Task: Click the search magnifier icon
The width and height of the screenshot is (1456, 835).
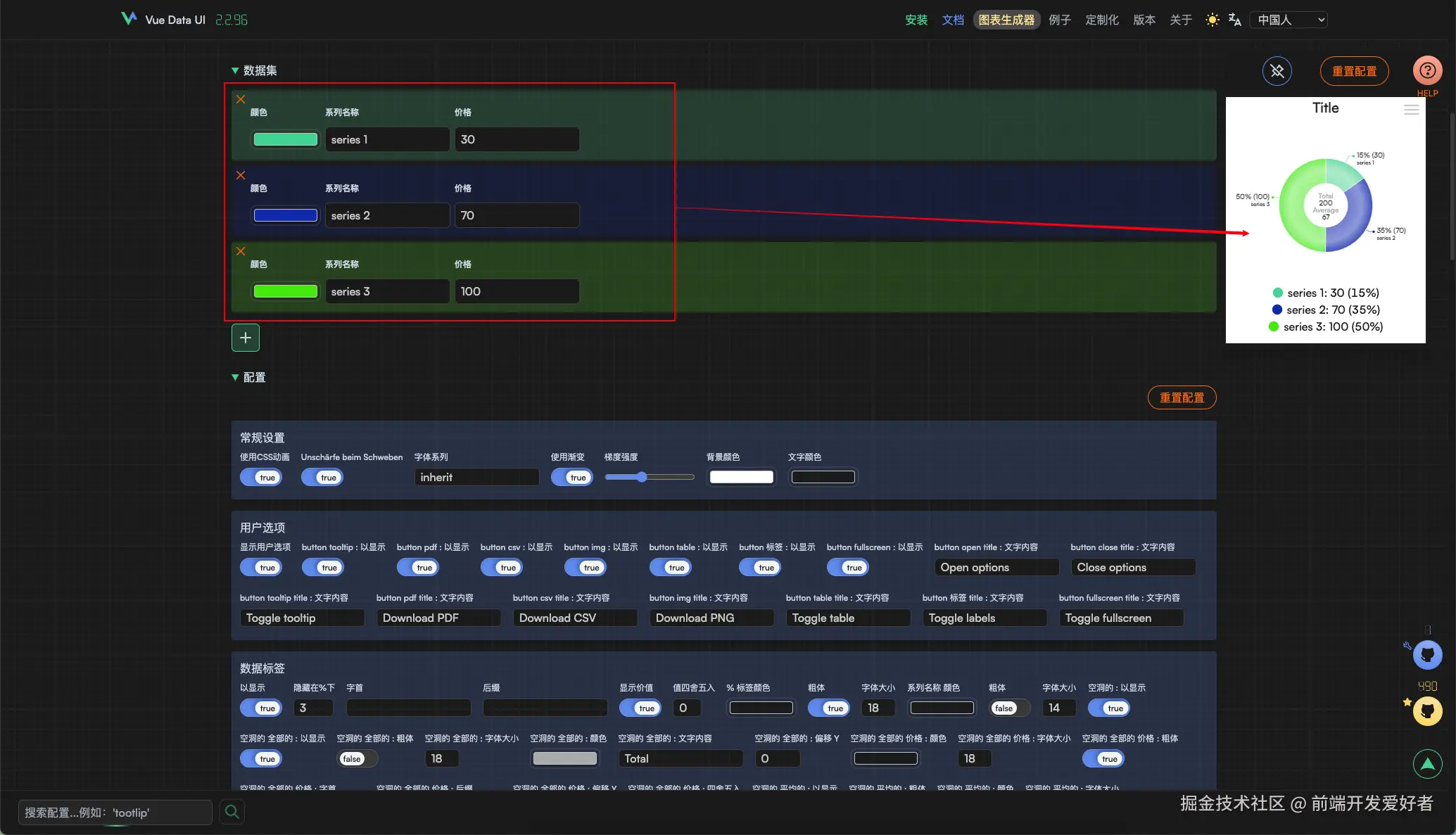Action: 232,812
